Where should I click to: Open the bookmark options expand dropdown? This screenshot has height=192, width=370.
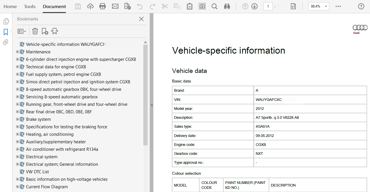pyautogui.click(x=22, y=31)
